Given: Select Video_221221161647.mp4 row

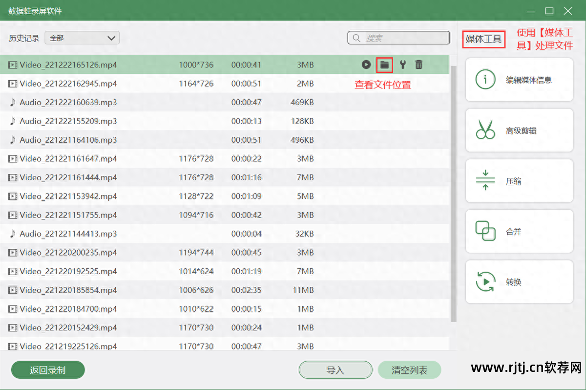Looking at the screenshot, I should (225, 158).
